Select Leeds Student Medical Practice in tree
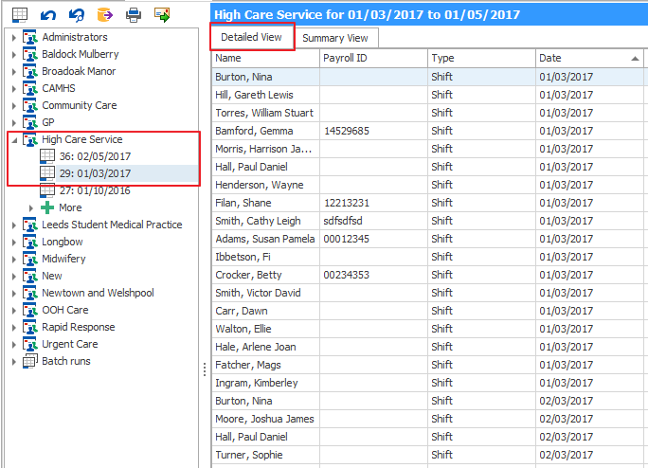This screenshot has width=648, height=468. (x=112, y=225)
